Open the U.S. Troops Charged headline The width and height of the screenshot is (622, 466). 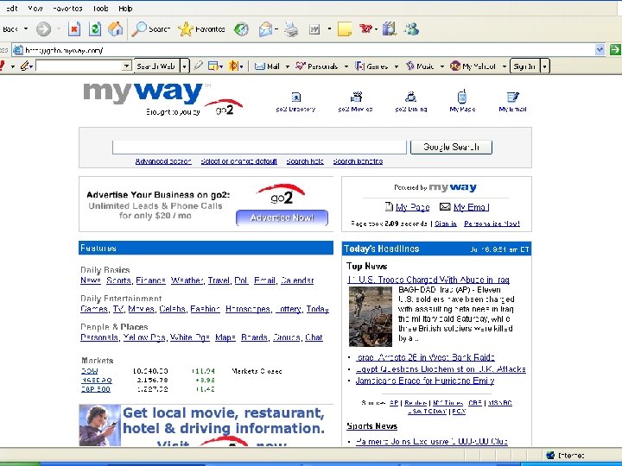click(428, 280)
